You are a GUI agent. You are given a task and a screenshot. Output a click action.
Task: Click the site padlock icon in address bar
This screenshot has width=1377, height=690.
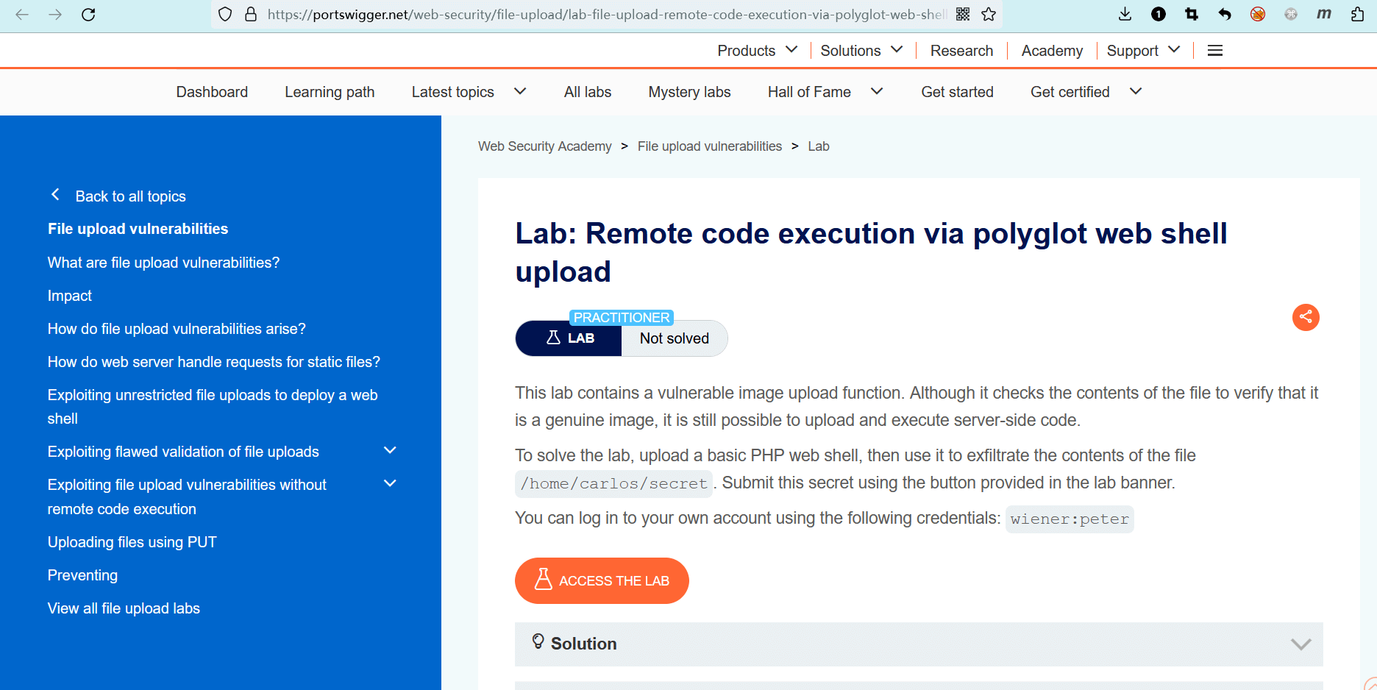click(251, 15)
